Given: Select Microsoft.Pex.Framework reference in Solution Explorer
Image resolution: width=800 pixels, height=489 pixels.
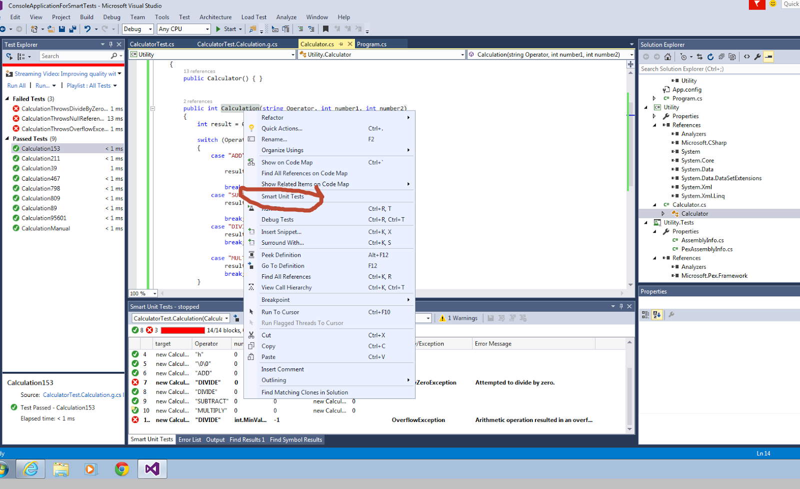Looking at the screenshot, I should [x=714, y=276].
